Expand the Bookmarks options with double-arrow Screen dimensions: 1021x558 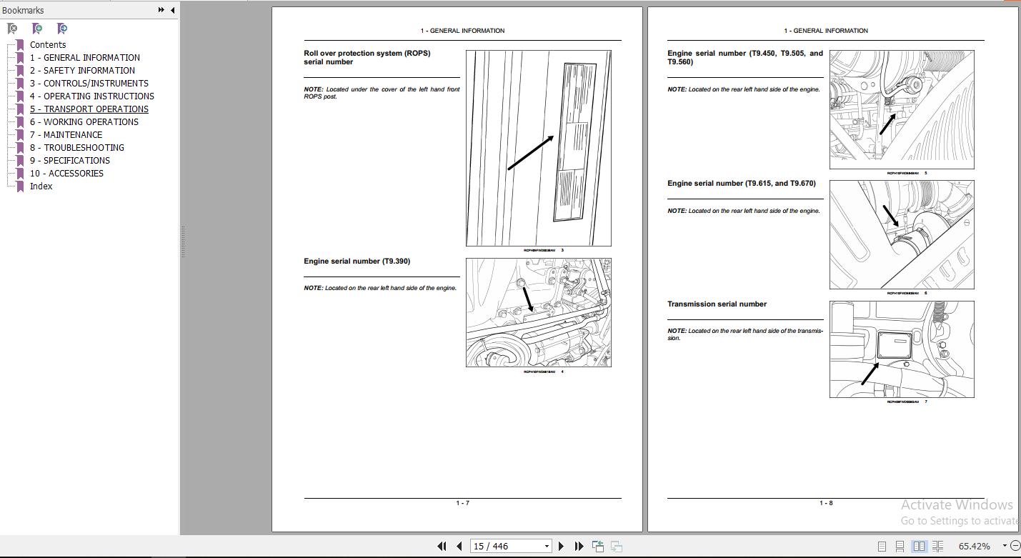(x=160, y=10)
